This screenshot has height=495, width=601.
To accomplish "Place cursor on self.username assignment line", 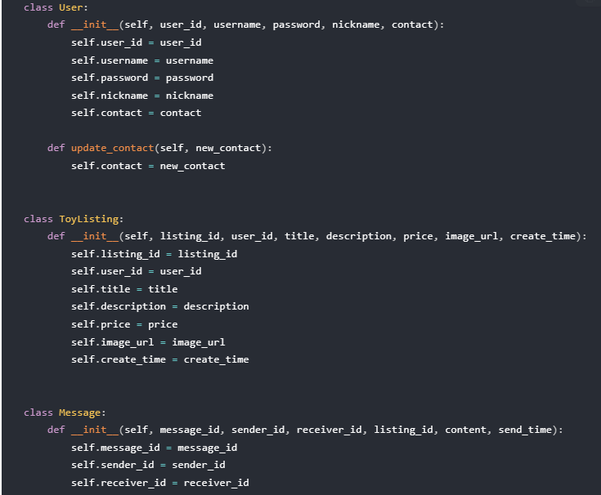I will [142, 60].
